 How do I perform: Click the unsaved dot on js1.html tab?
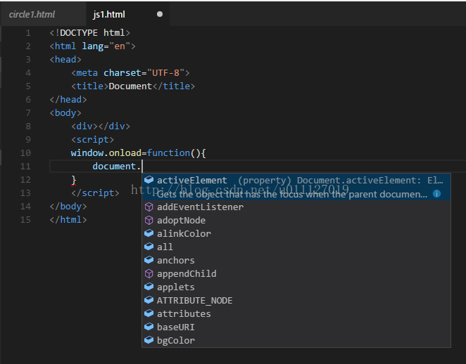pos(160,14)
